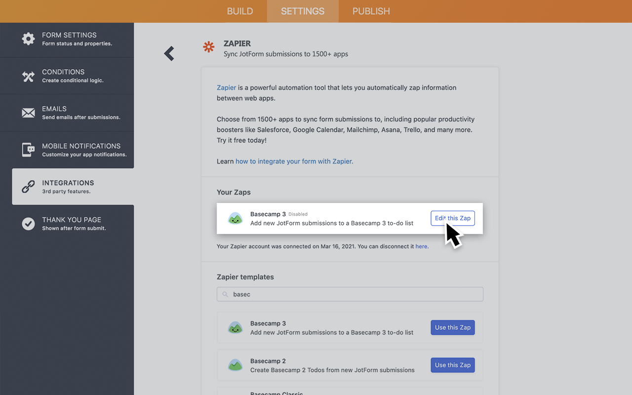
Task: Click the Basecamp 3 logo in Your Zaps
Action: (x=236, y=218)
